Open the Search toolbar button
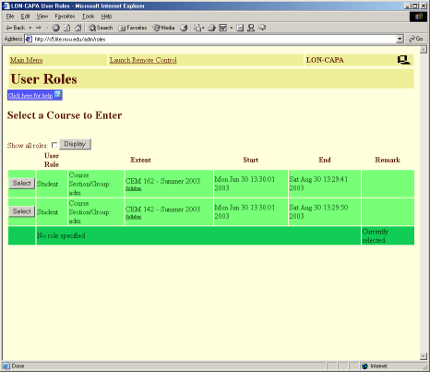Image resolution: width=430 pixels, height=372 pixels. (x=101, y=28)
